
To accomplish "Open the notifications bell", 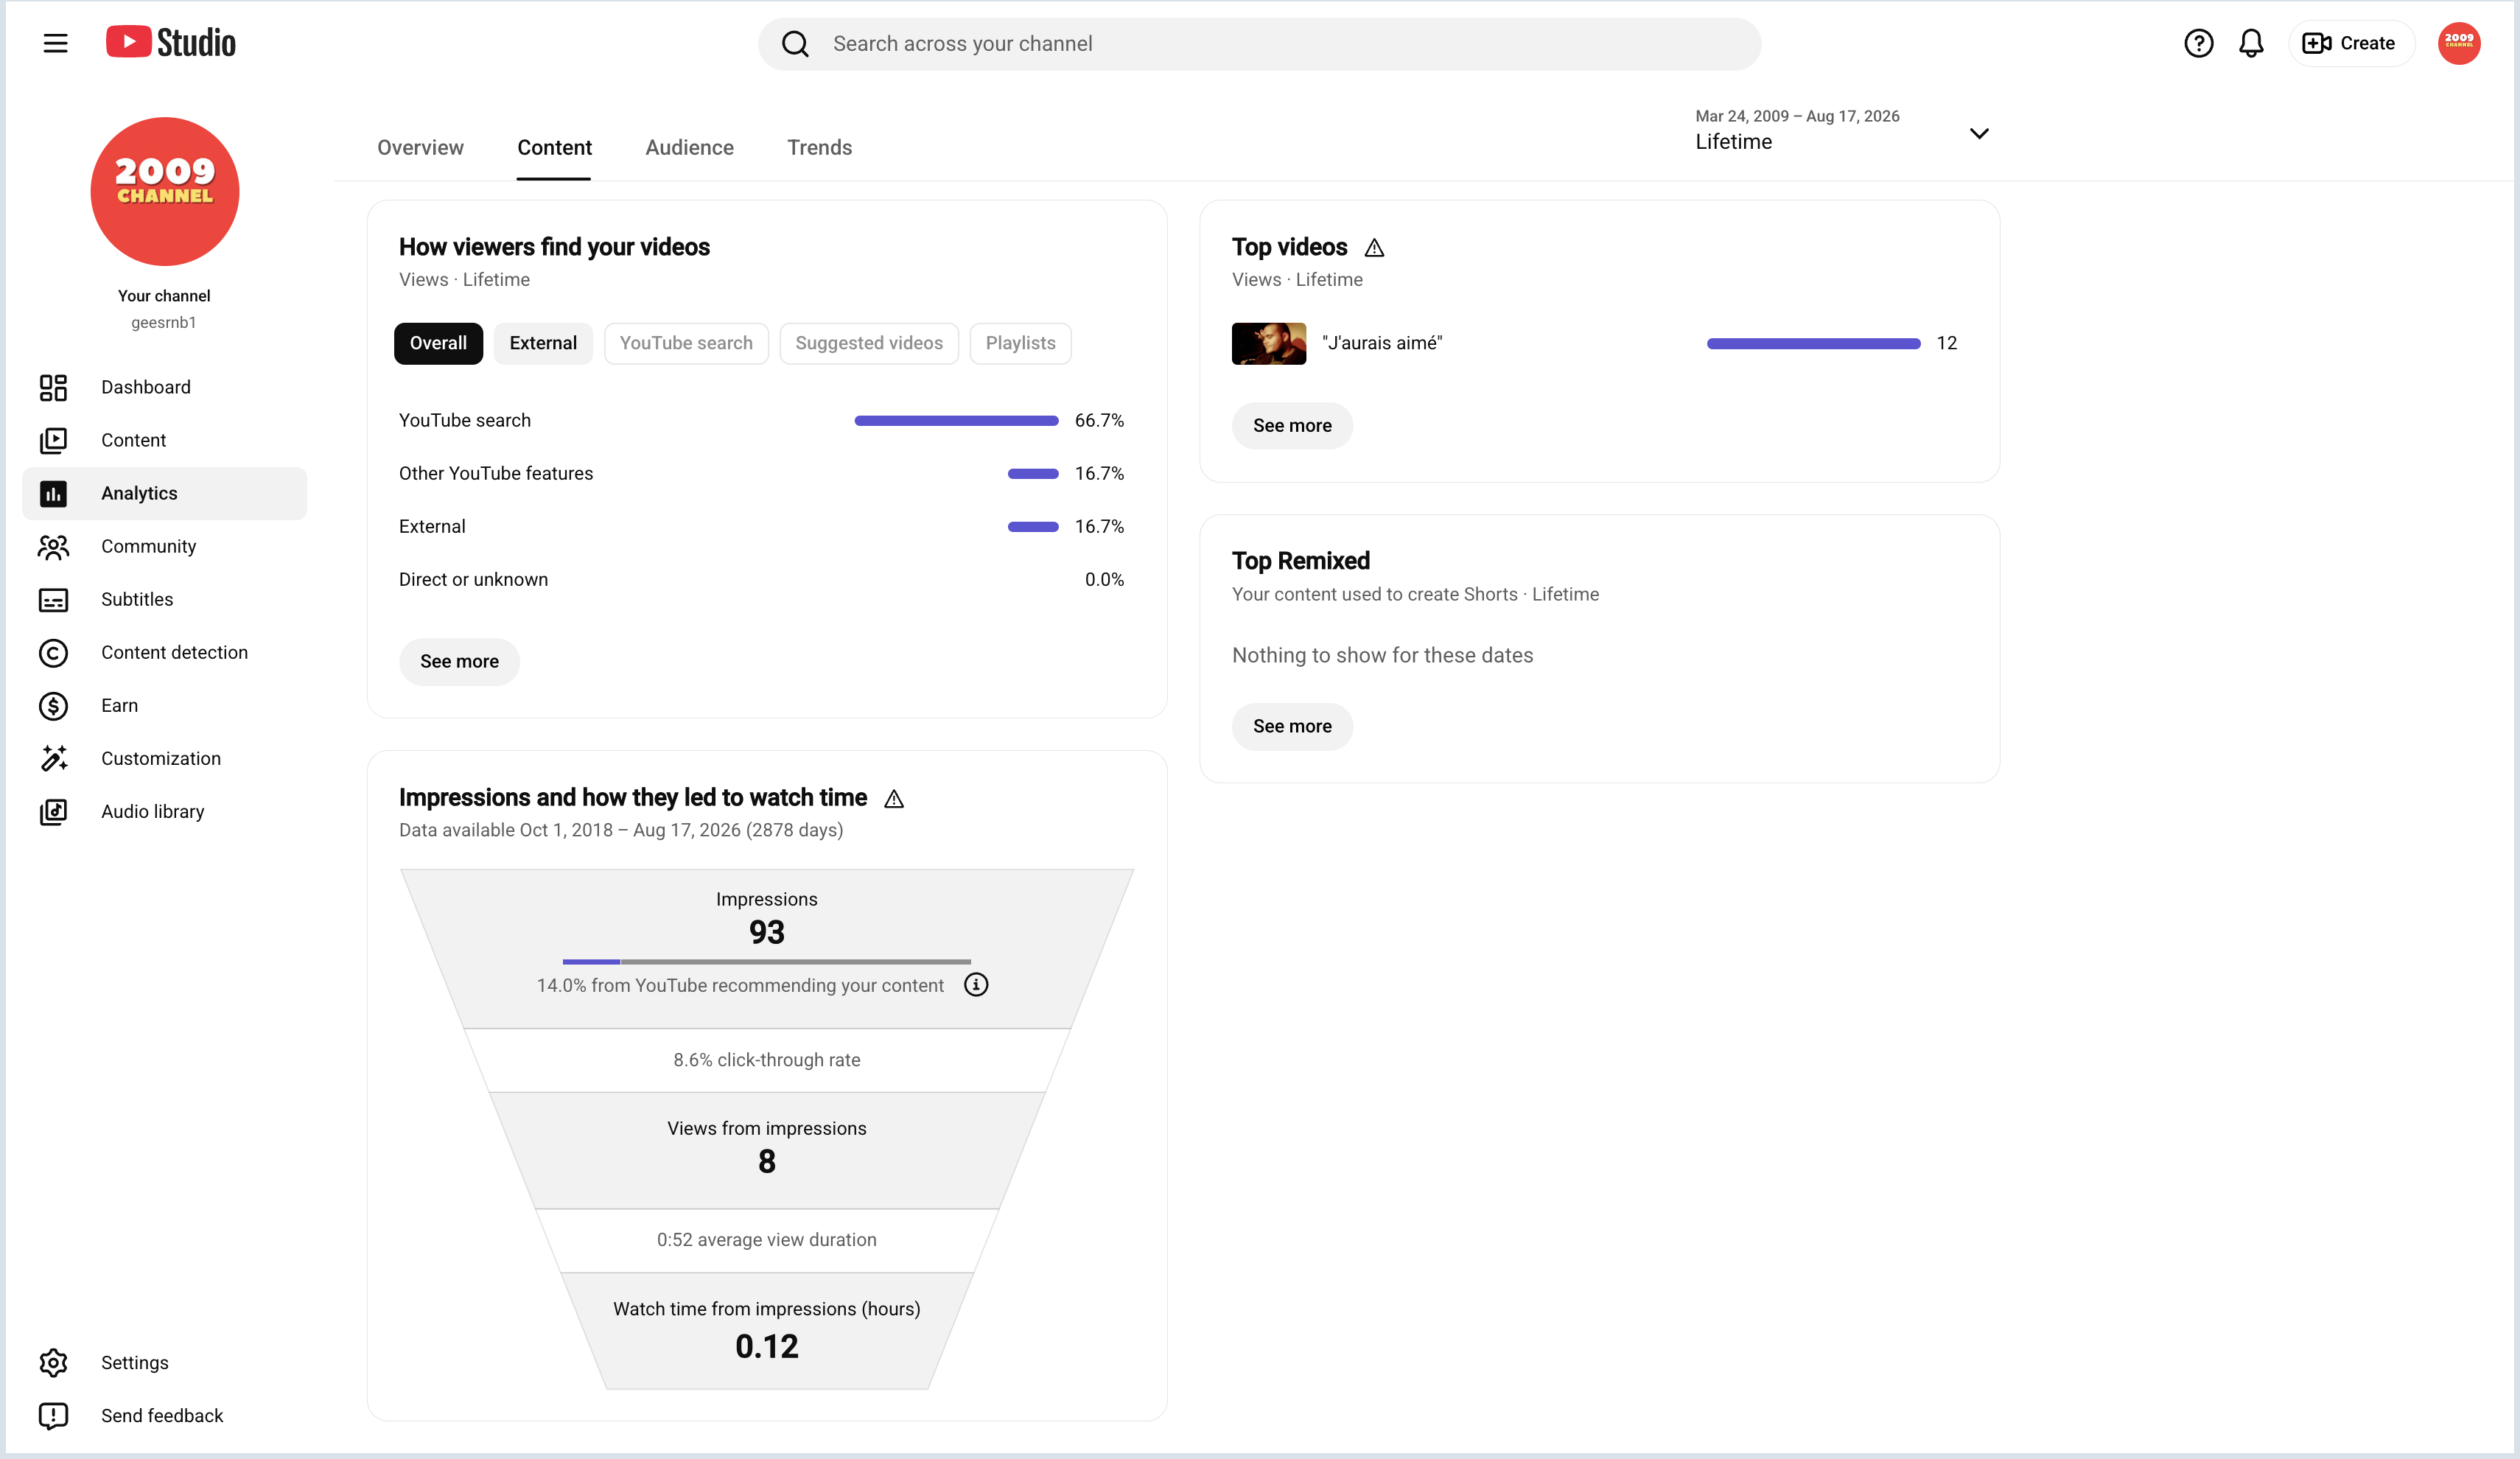I will [2251, 43].
